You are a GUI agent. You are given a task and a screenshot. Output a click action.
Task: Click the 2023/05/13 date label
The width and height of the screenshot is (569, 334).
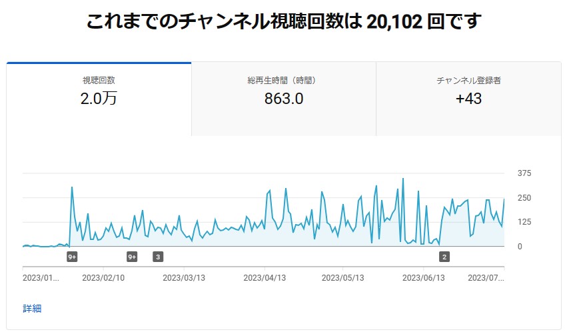pos(343,278)
